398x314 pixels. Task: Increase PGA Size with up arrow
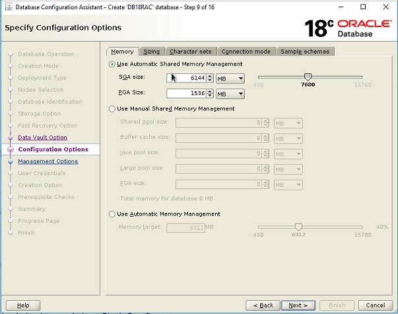[x=210, y=91]
